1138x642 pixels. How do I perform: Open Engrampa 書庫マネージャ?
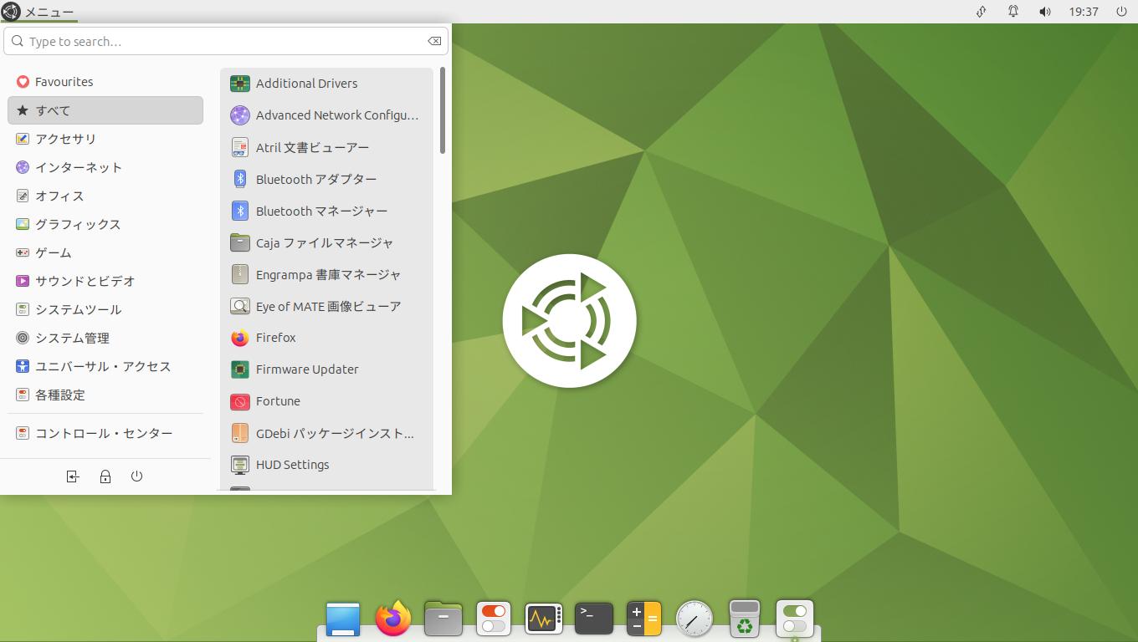coord(328,274)
